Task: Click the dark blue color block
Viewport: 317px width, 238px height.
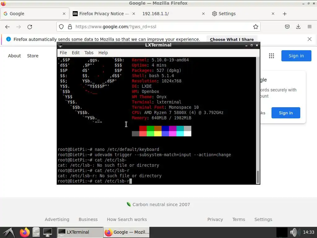Action: tap(165, 128)
